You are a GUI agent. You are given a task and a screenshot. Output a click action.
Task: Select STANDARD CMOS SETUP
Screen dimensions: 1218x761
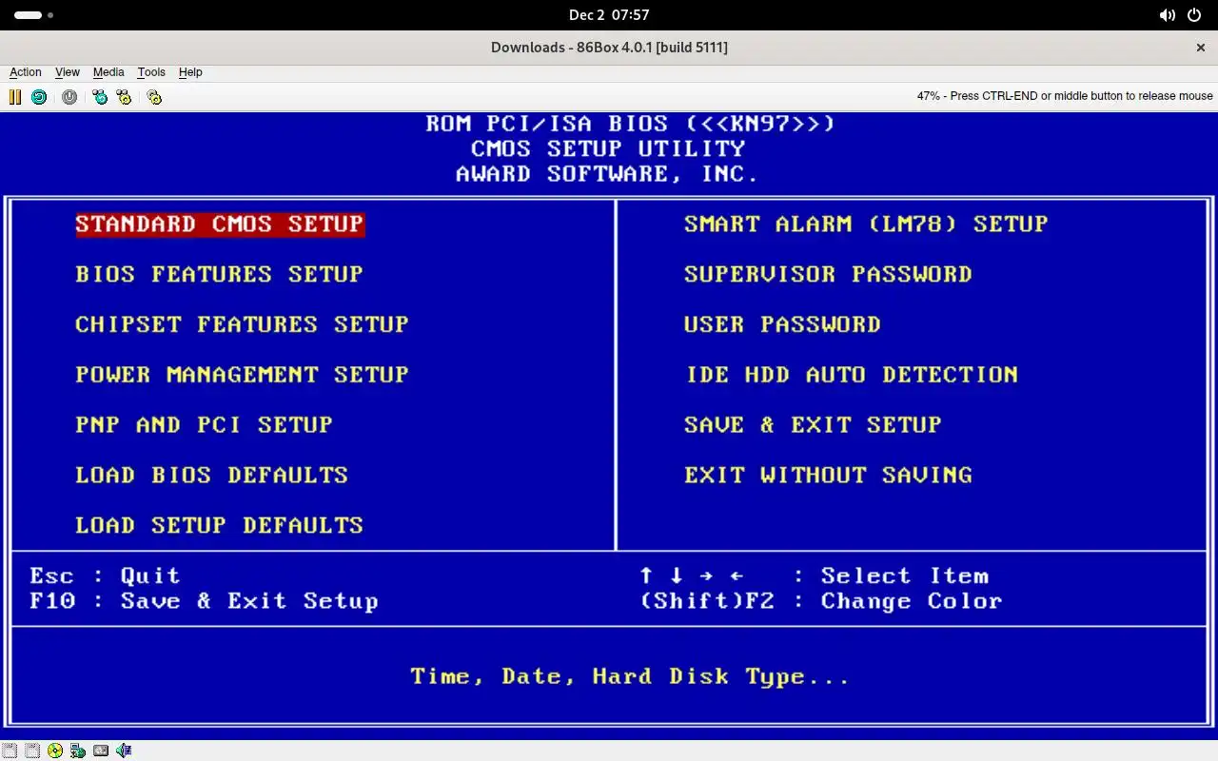[x=220, y=224]
